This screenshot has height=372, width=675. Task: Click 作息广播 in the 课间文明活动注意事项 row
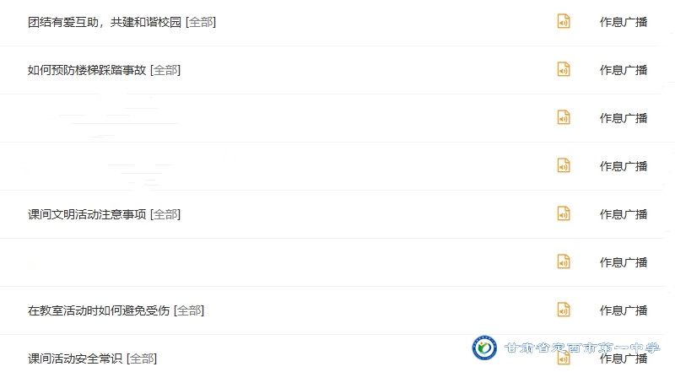pyautogui.click(x=624, y=214)
